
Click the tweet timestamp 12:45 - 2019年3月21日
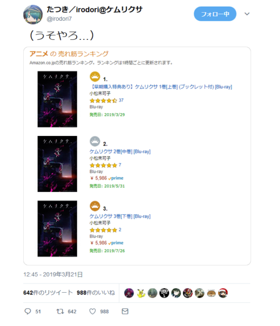pos(53,274)
